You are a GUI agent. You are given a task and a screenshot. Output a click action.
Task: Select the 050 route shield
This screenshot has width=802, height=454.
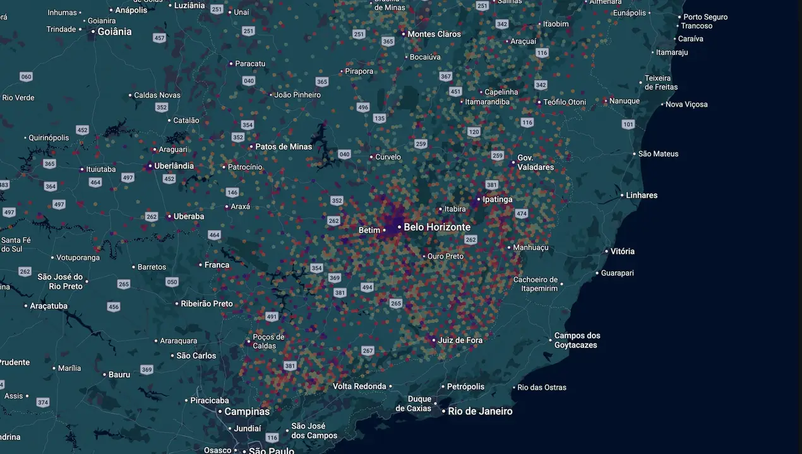172,282
